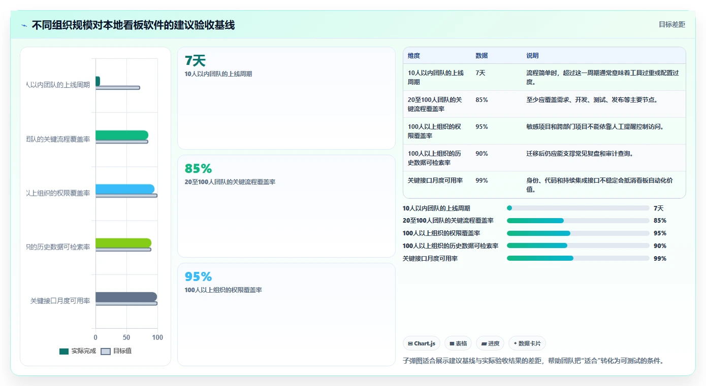Click table cell 100人以上组织的权限覆盖率

coord(436,131)
